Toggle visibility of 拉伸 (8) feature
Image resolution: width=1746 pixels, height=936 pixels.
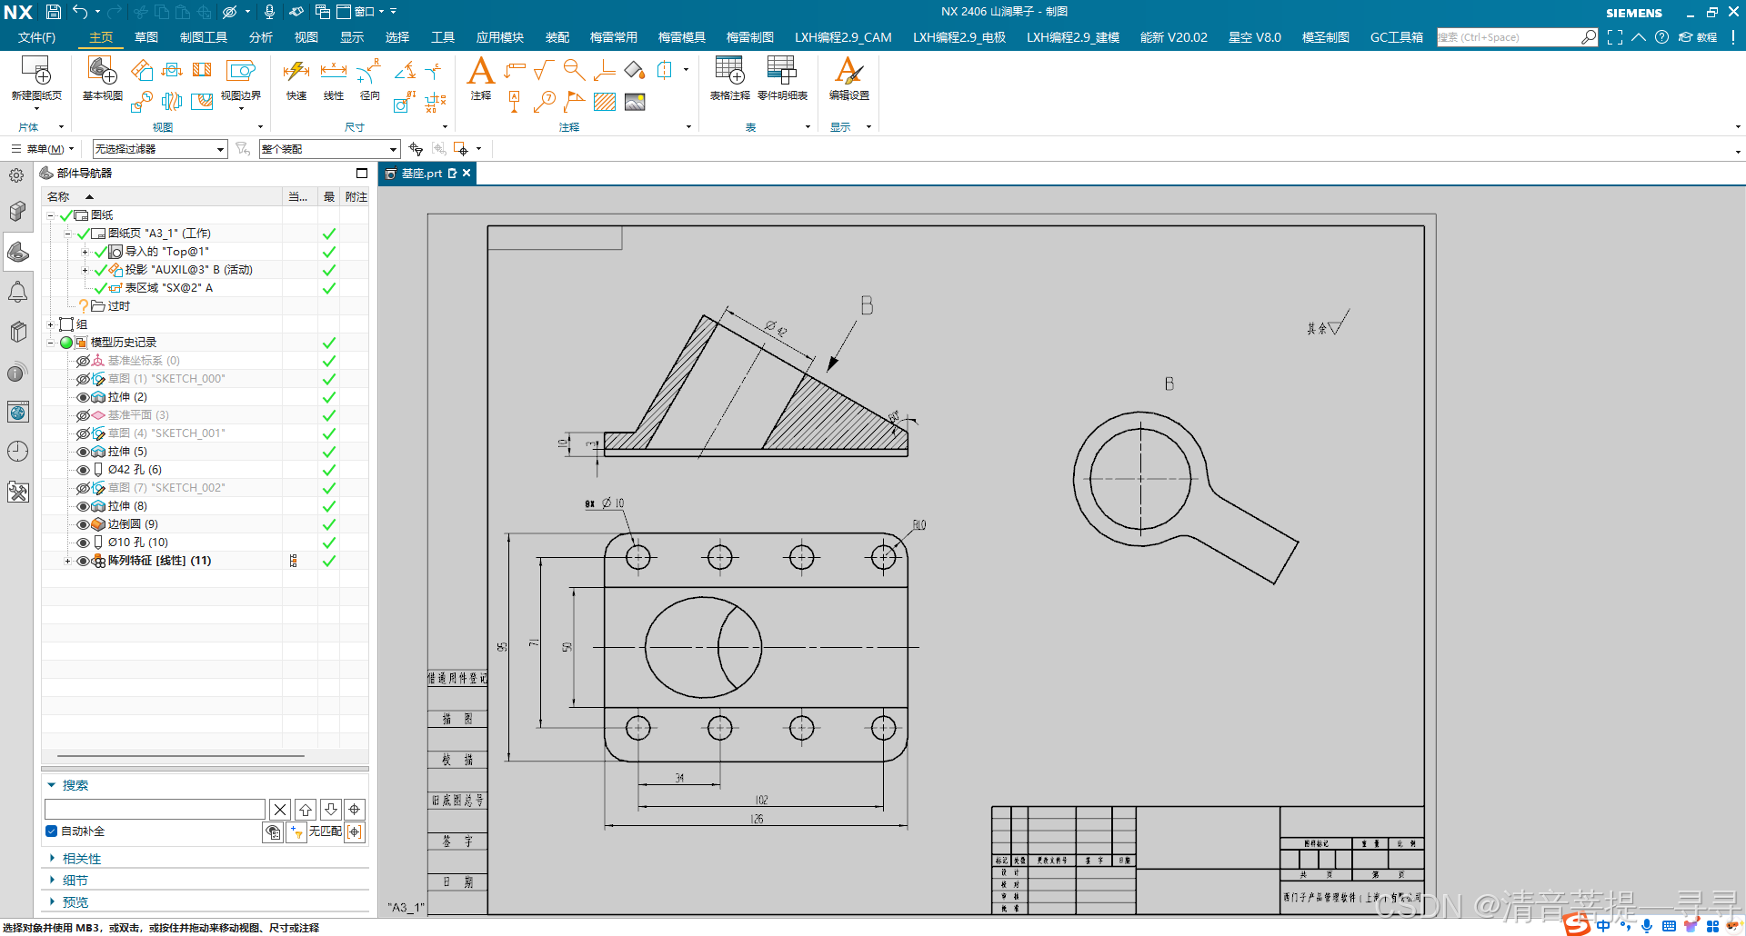[x=83, y=506]
